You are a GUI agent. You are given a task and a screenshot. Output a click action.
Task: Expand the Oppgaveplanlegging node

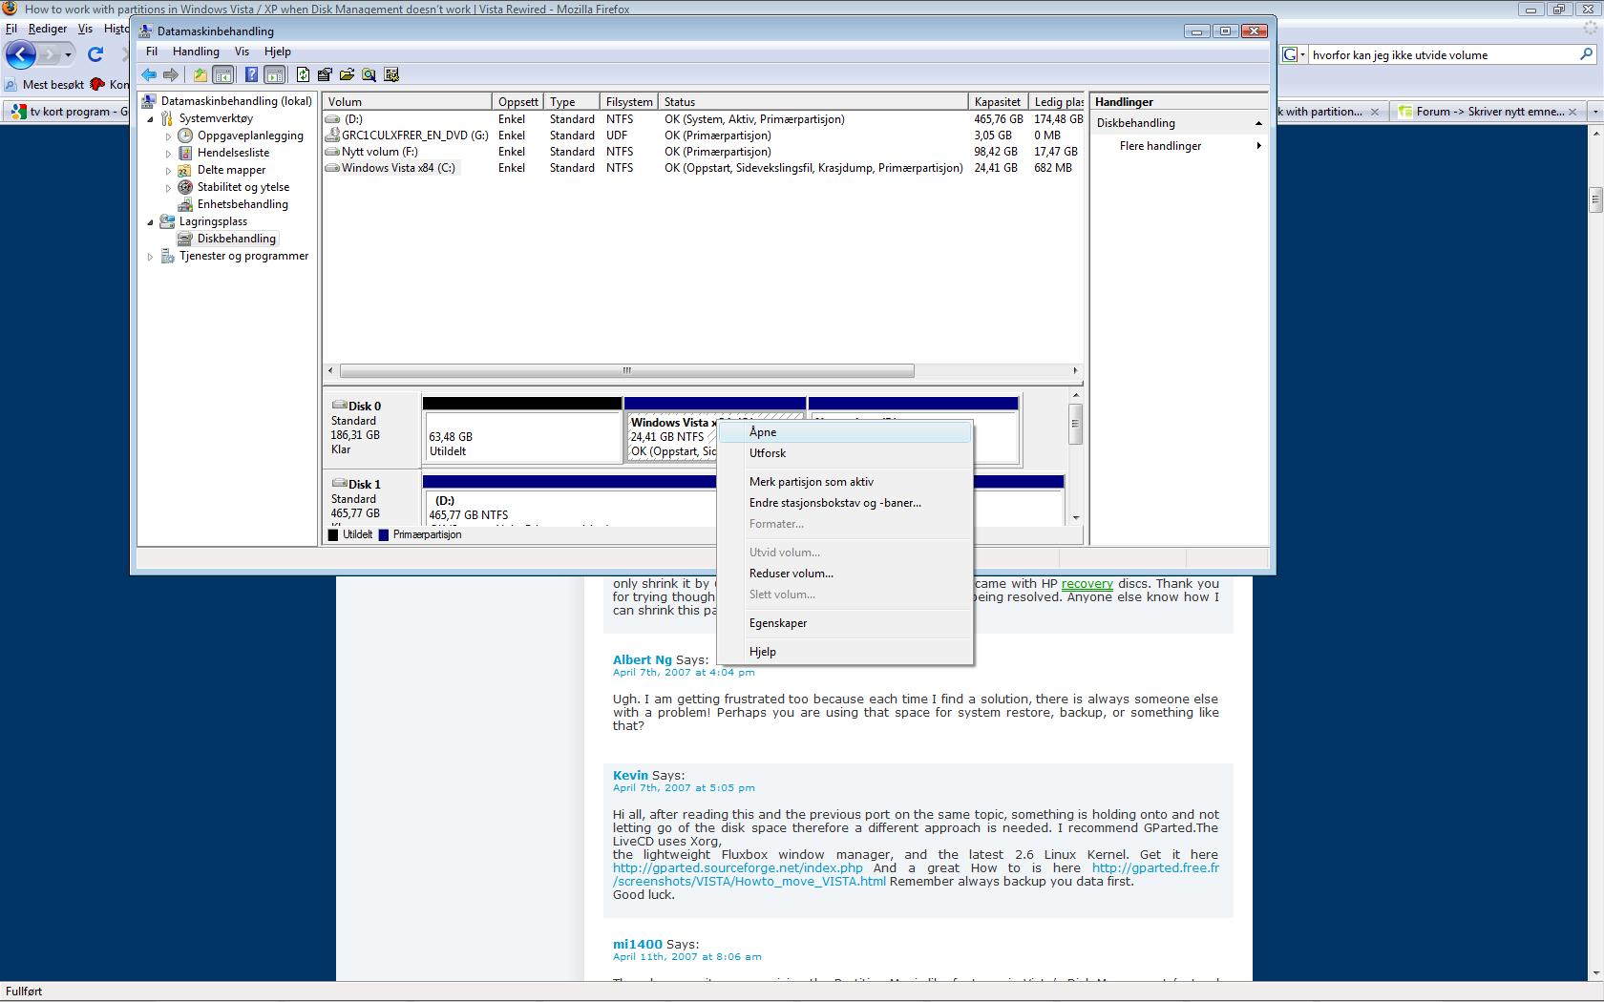[168, 136]
